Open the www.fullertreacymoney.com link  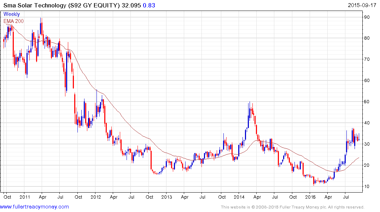[34, 207]
